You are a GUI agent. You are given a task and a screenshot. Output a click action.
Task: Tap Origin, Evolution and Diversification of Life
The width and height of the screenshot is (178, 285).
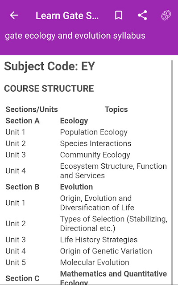tap(97, 203)
